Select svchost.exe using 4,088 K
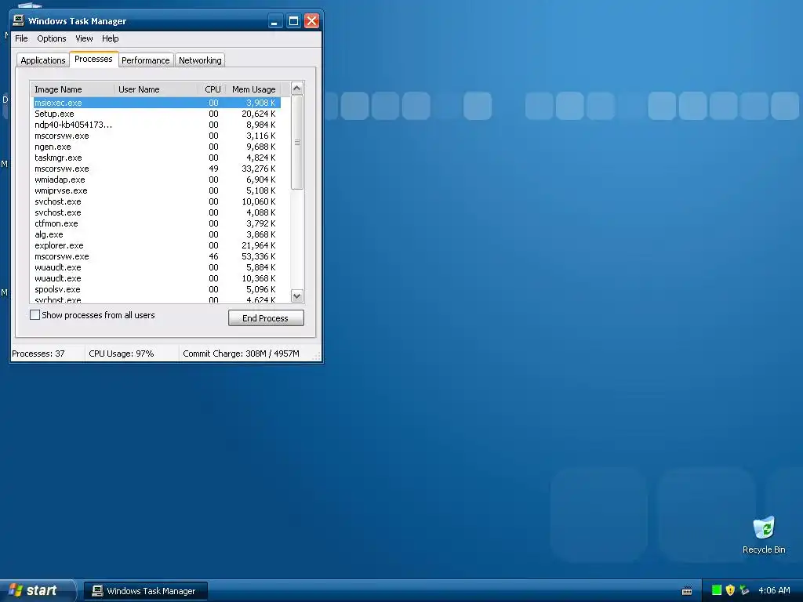 click(x=157, y=212)
